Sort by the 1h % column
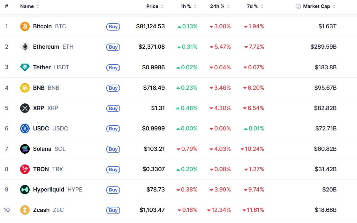The height and width of the screenshot is (223, 357). click(188, 6)
